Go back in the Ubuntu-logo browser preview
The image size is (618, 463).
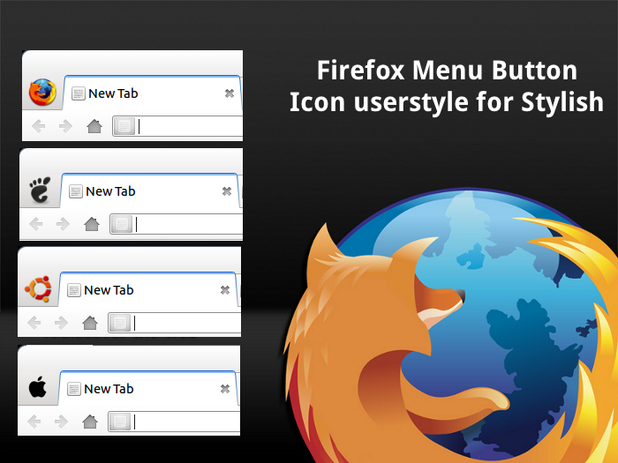pos(34,323)
